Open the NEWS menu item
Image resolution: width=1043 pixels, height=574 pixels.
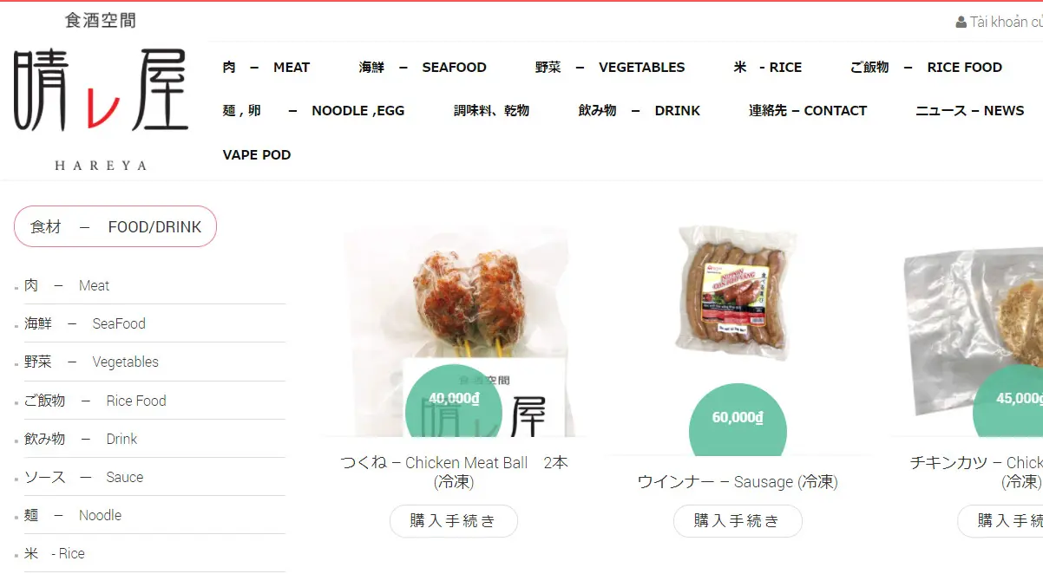970,110
